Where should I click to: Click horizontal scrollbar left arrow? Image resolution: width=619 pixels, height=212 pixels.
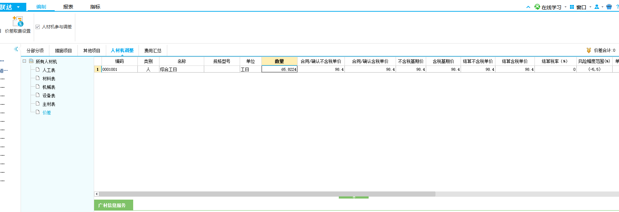[96, 194]
